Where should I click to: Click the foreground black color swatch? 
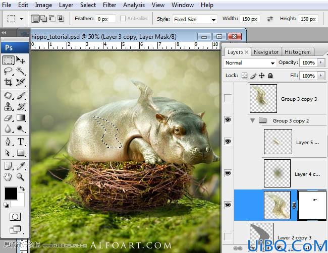[x=11, y=194]
